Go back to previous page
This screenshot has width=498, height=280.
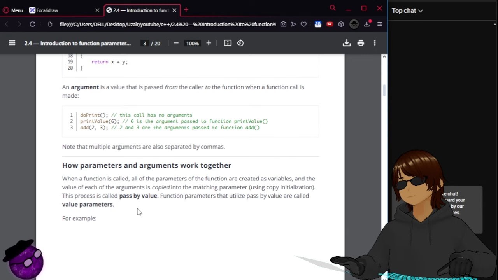pos(7,24)
